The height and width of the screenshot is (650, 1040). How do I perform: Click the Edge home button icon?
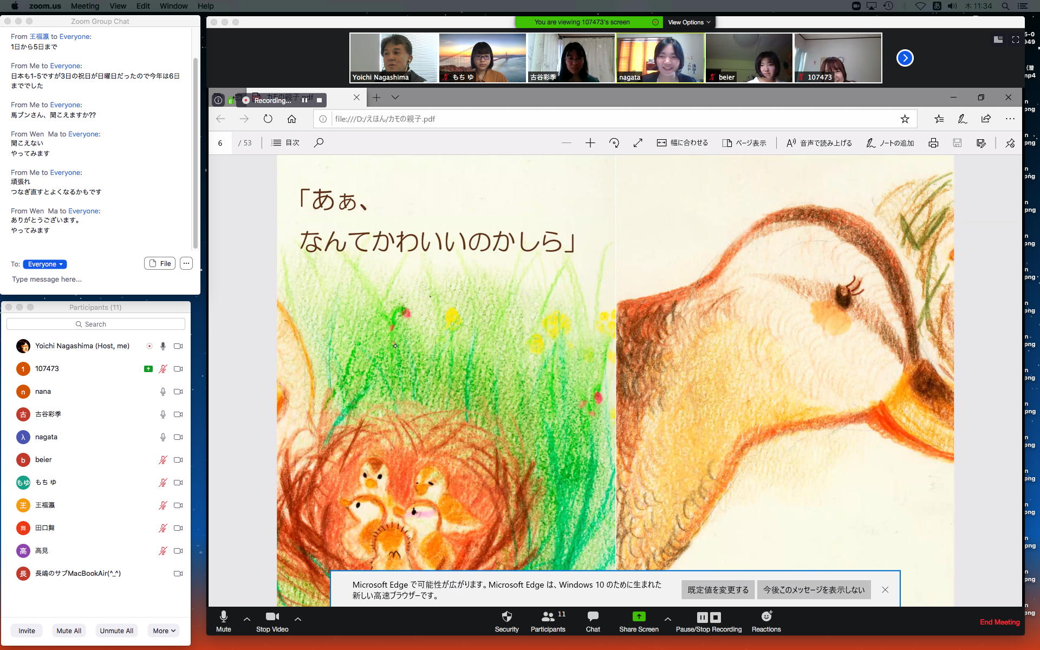pos(291,119)
